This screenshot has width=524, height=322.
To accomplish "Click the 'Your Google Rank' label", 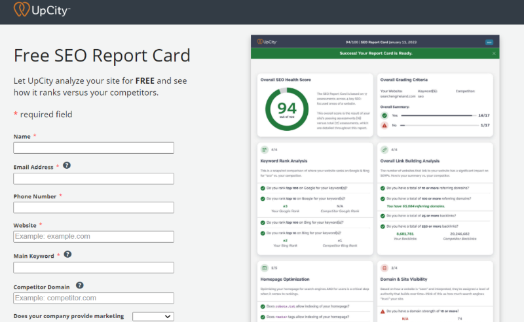I will (285, 211).
